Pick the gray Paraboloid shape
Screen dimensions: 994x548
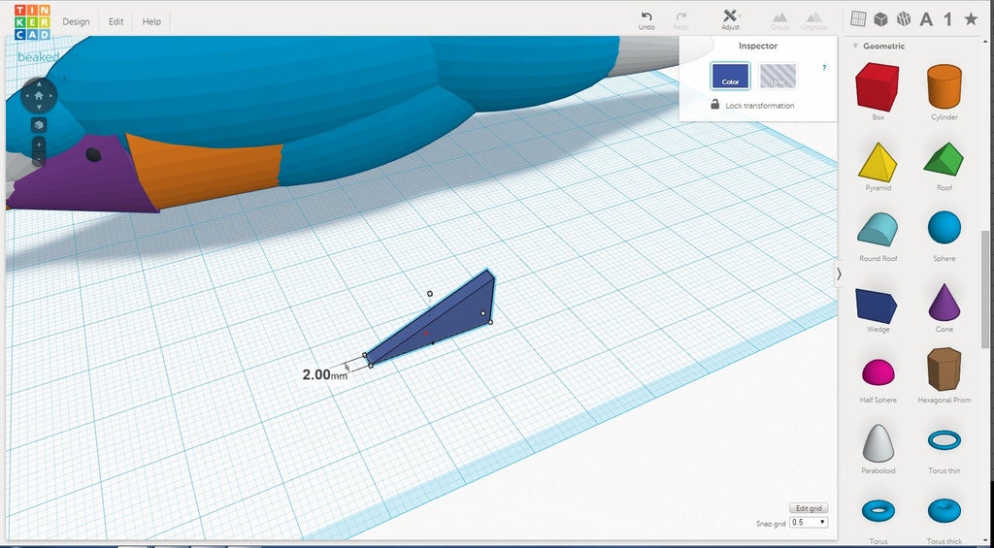point(878,443)
